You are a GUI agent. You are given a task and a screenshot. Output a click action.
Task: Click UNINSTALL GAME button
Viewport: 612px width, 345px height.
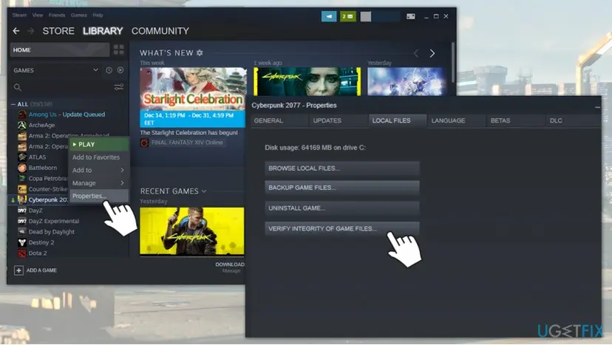(342, 208)
